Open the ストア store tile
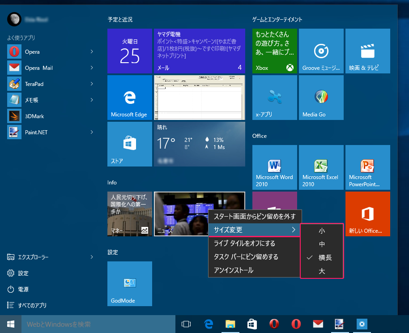 coord(130,144)
